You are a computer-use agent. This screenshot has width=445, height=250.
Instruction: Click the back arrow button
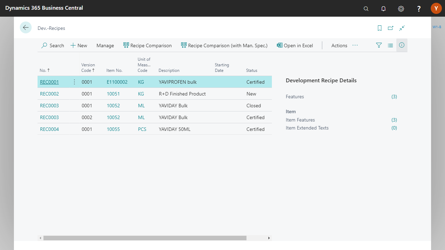(26, 27)
